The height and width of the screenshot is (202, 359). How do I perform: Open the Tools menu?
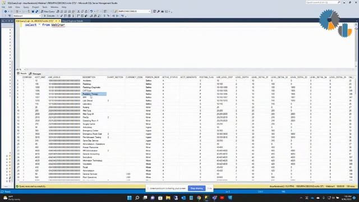click(x=45, y=7)
